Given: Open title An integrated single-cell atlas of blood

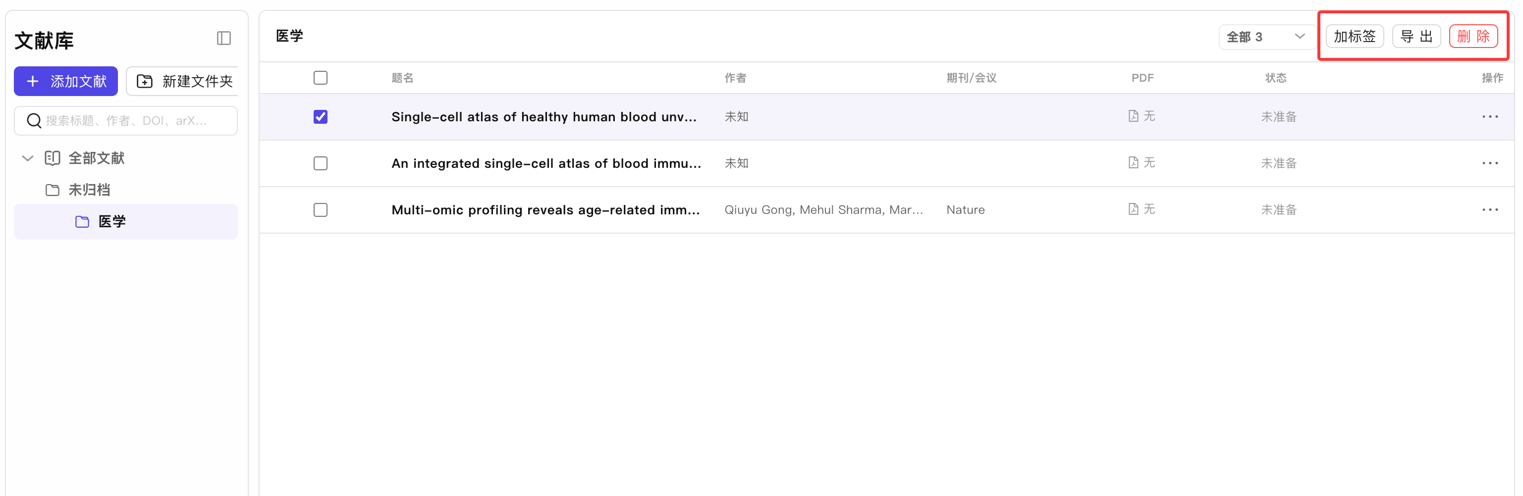Looking at the screenshot, I should point(546,163).
